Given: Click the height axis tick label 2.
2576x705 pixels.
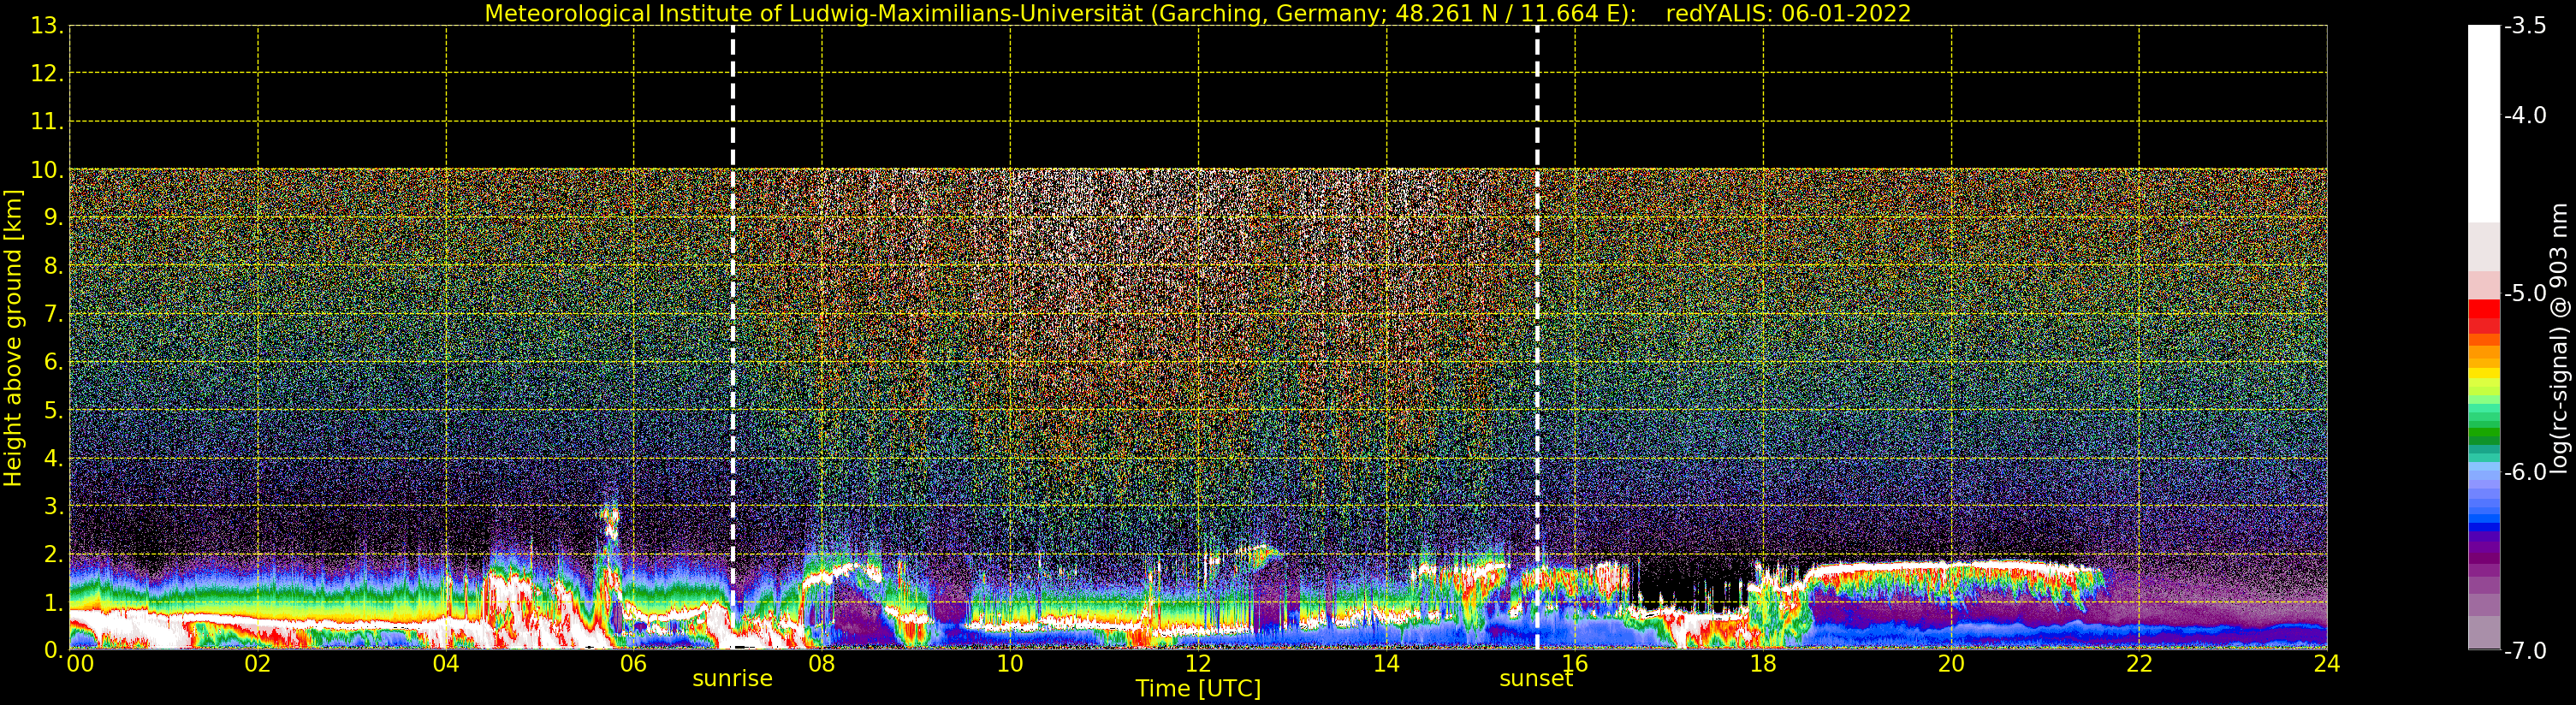Looking at the screenshot, I should click(x=53, y=554).
